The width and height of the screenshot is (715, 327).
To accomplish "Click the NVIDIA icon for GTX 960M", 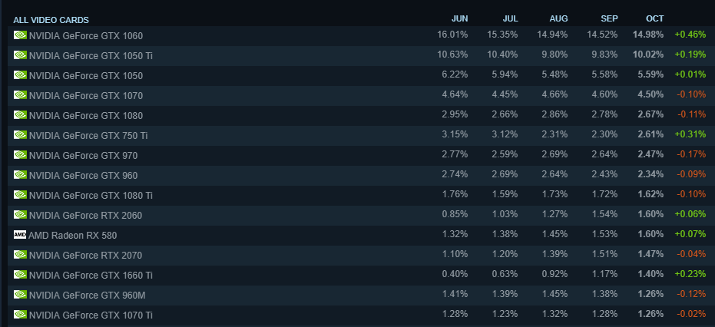I will [20, 295].
